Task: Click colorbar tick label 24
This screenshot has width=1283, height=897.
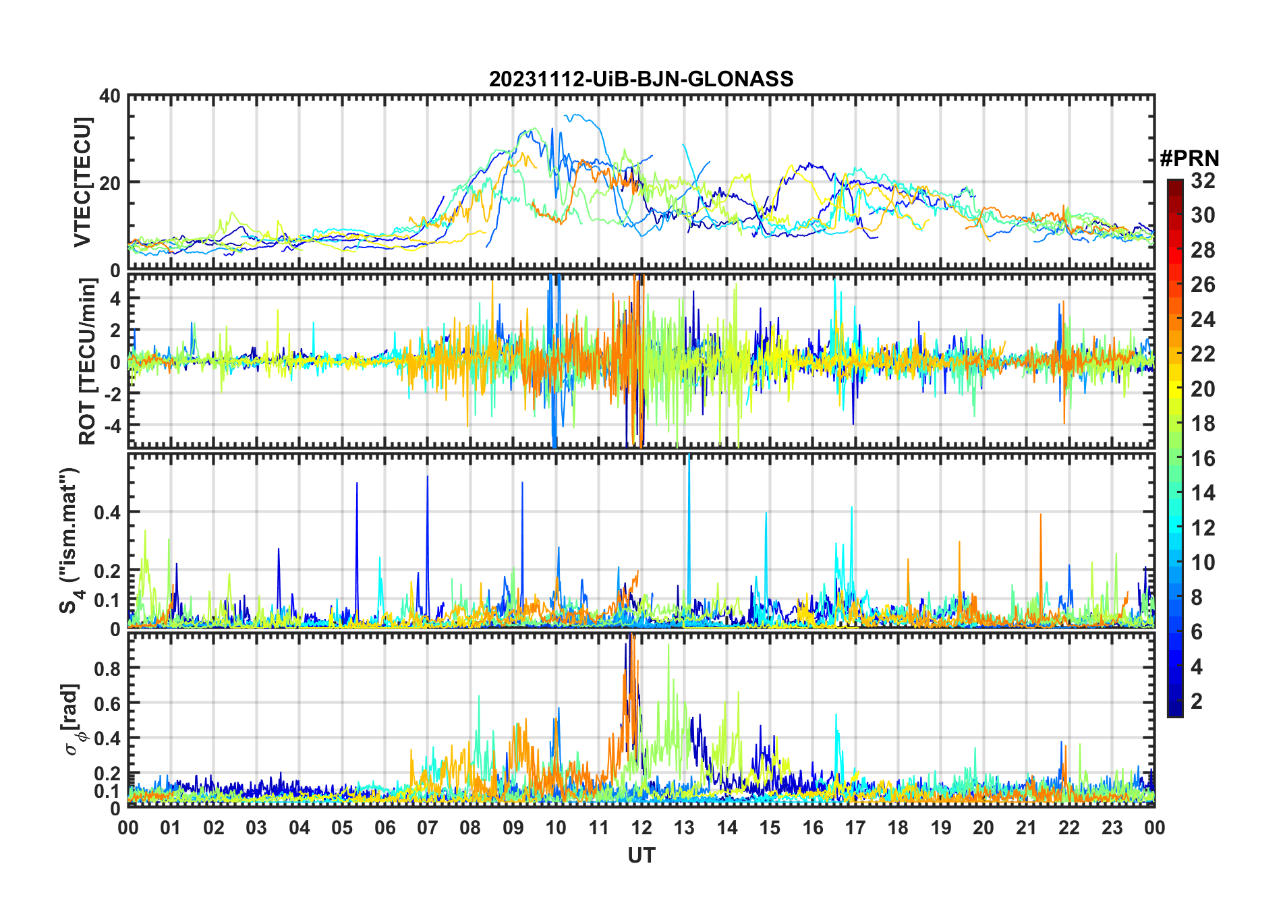Action: point(1203,320)
